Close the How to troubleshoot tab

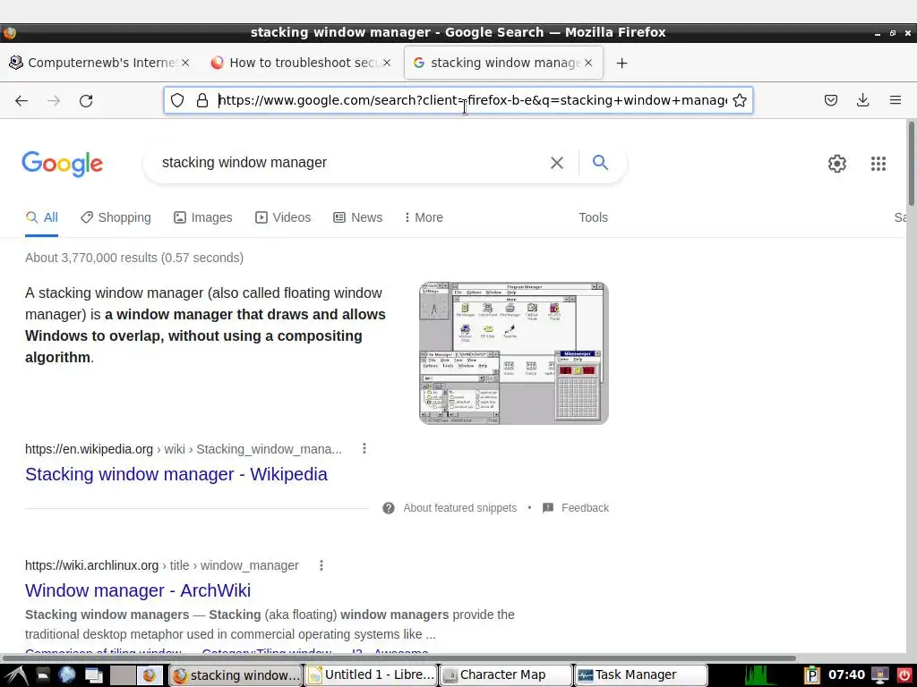pyautogui.click(x=387, y=63)
